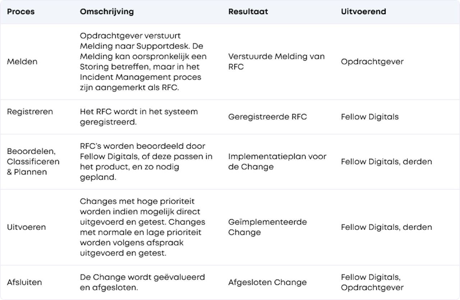
Task: Click Fellow Digitals in the Registreren row
Action: 370,117
